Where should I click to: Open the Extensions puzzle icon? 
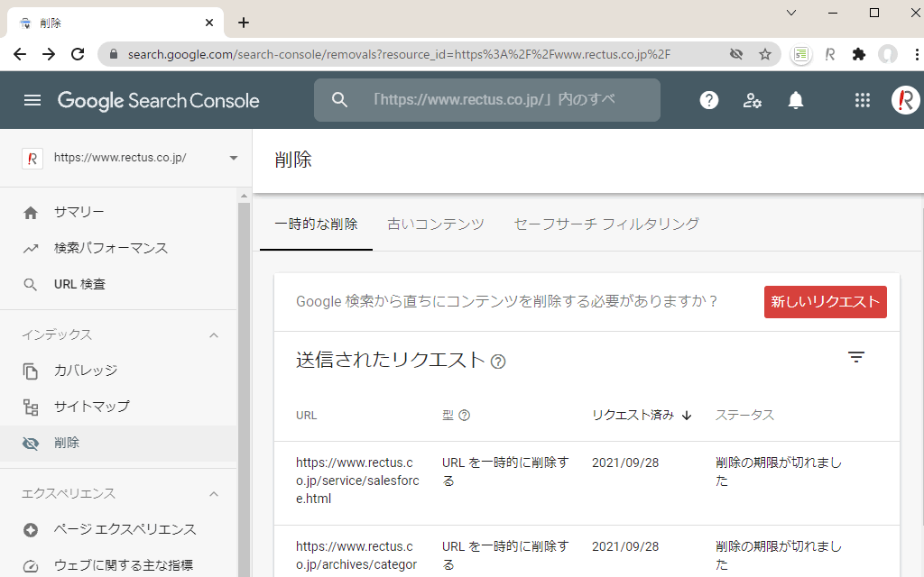[x=859, y=54]
